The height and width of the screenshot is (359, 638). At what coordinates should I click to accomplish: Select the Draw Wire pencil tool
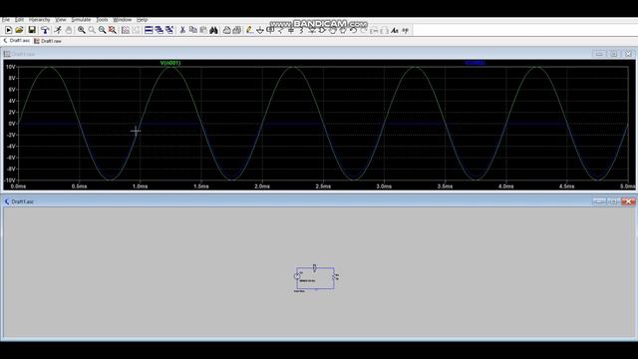coord(249,30)
